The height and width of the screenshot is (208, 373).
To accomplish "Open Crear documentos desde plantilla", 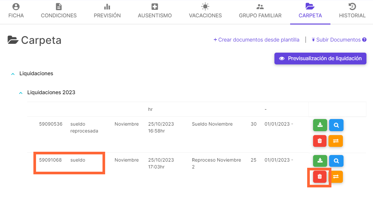I will (256, 40).
